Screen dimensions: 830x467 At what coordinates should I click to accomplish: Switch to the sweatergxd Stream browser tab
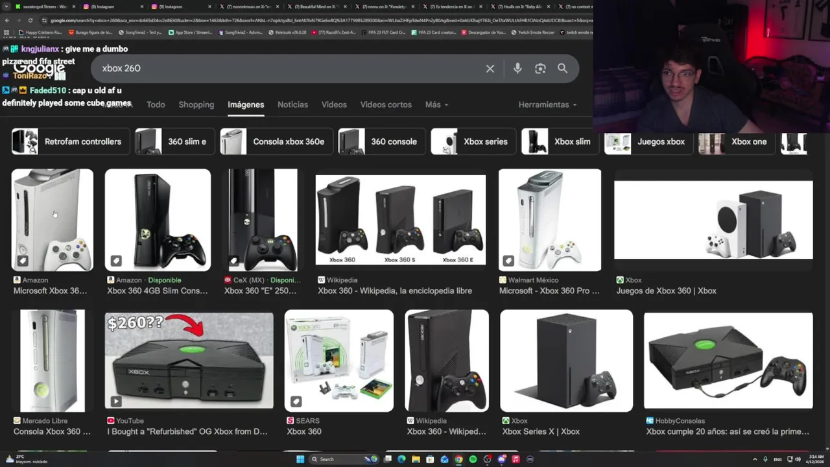44,6
